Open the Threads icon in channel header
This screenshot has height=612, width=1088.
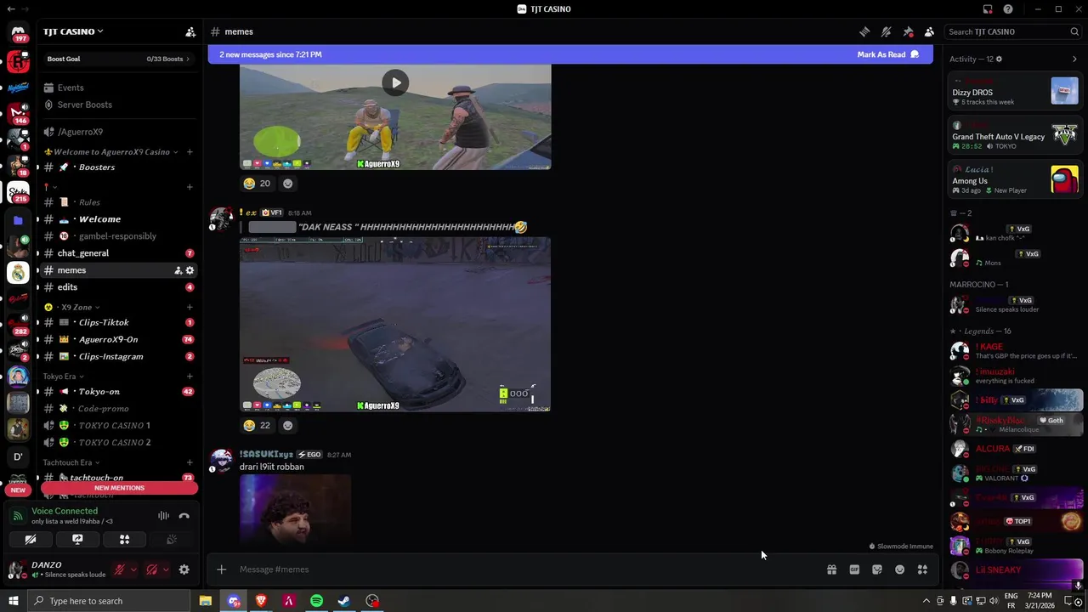click(864, 31)
